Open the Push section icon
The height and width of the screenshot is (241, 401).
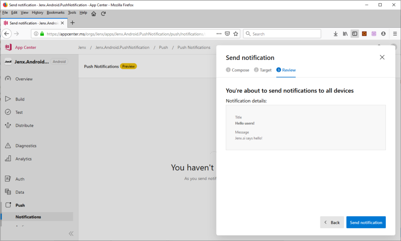[x=8, y=205]
